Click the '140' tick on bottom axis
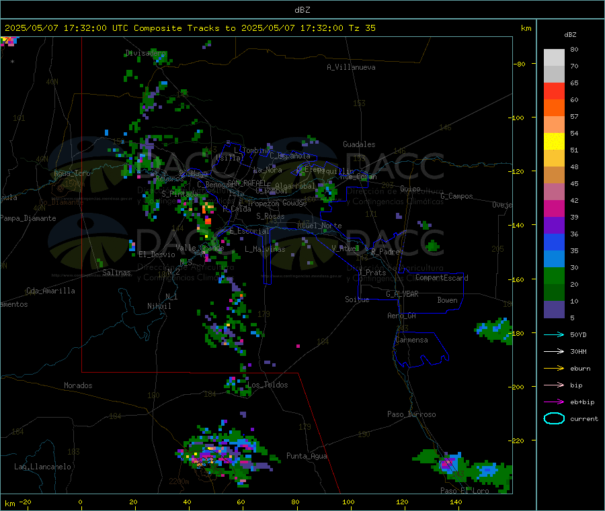Image resolution: width=605 pixels, height=511 pixels. [456, 502]
